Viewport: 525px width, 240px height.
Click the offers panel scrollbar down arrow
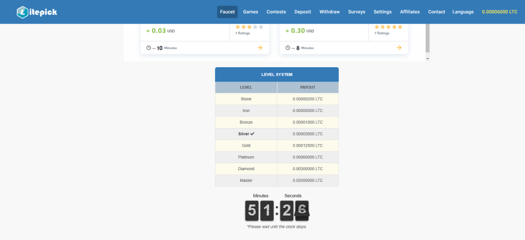(427, 59)
